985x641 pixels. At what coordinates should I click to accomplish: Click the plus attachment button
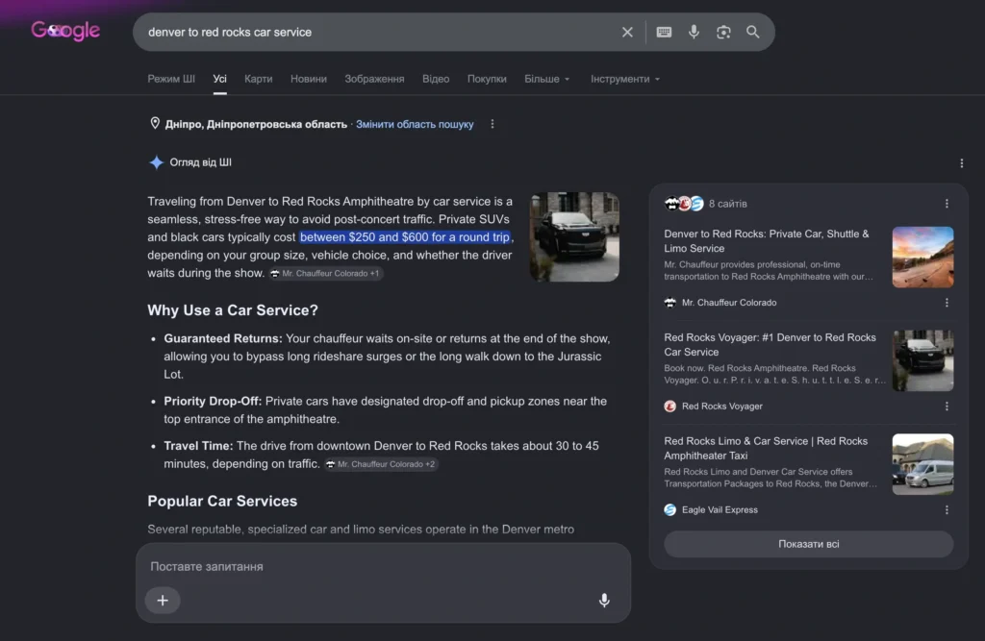point(163,601)
